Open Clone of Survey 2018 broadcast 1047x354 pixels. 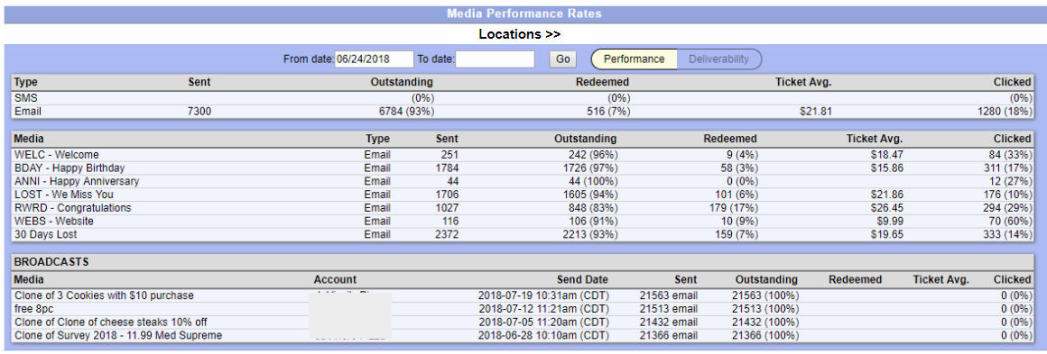pyautogui.click(x=118, y=335)
